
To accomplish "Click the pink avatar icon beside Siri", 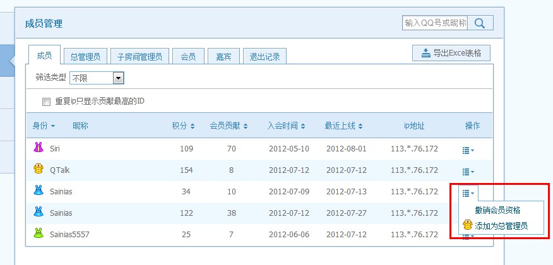I will coord(38,148).
